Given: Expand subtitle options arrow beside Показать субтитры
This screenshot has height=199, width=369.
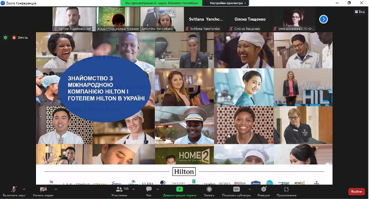Looking at the screenshot, I should 250,189.
